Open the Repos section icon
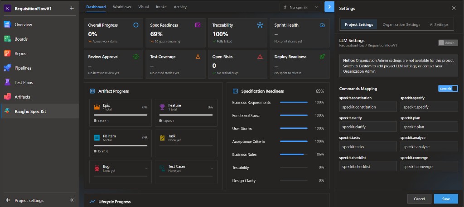The image size is (464, 207). tap(7, 53)
